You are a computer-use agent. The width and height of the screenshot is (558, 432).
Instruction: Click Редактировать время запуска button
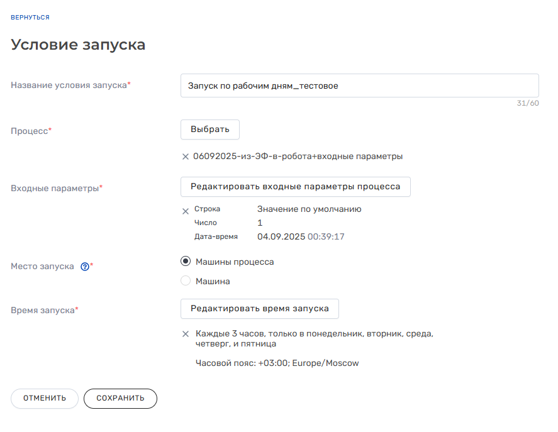click(x=259, y=309)
